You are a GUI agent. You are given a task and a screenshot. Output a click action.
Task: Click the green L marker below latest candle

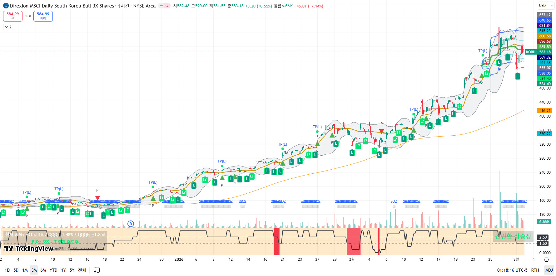click(x=518, y=76)
